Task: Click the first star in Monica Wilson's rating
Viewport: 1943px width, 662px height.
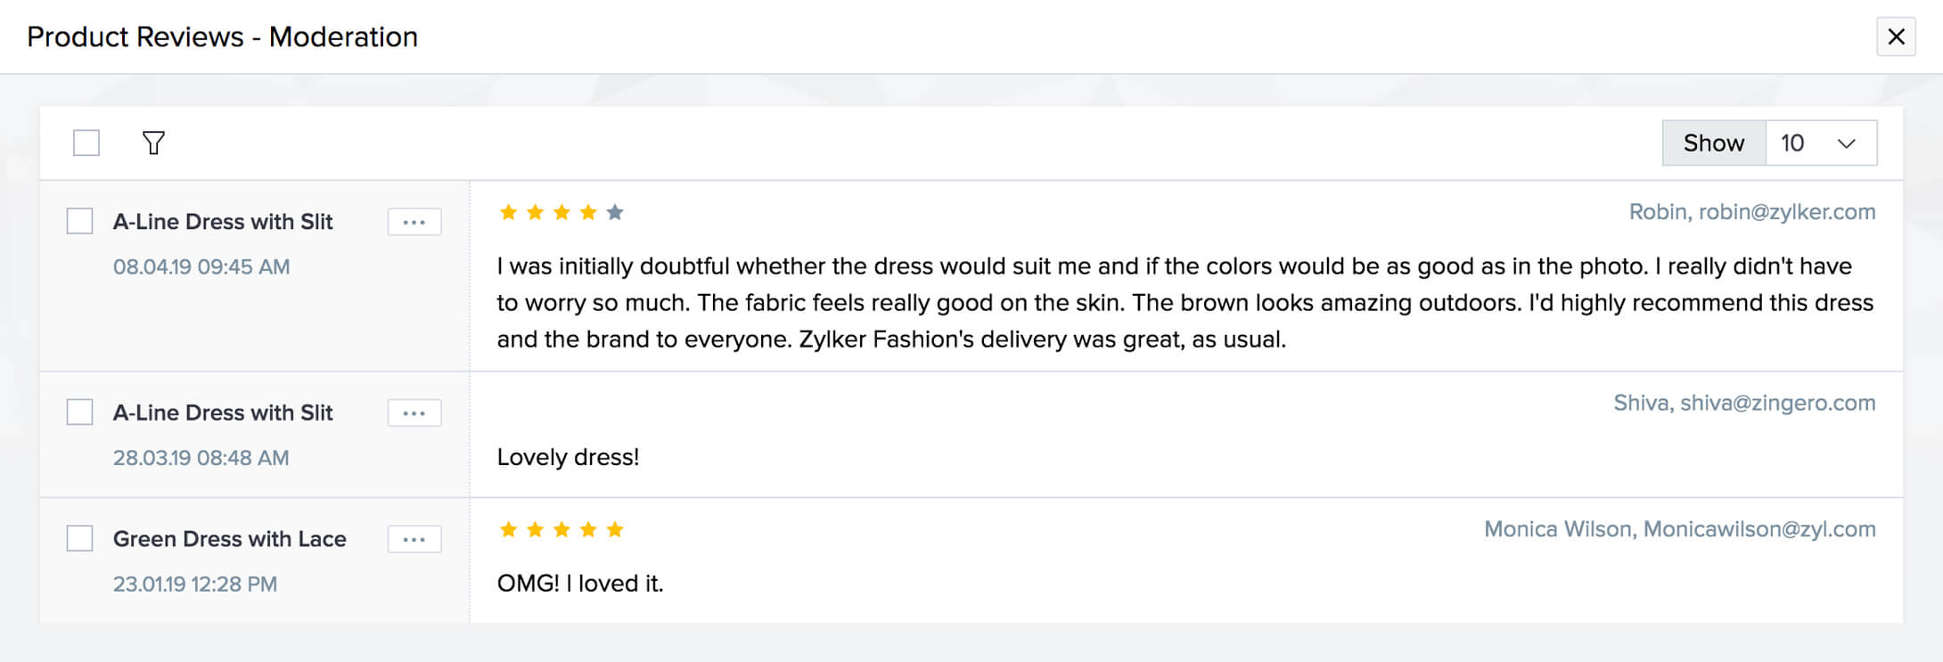Action: [508, 530]
